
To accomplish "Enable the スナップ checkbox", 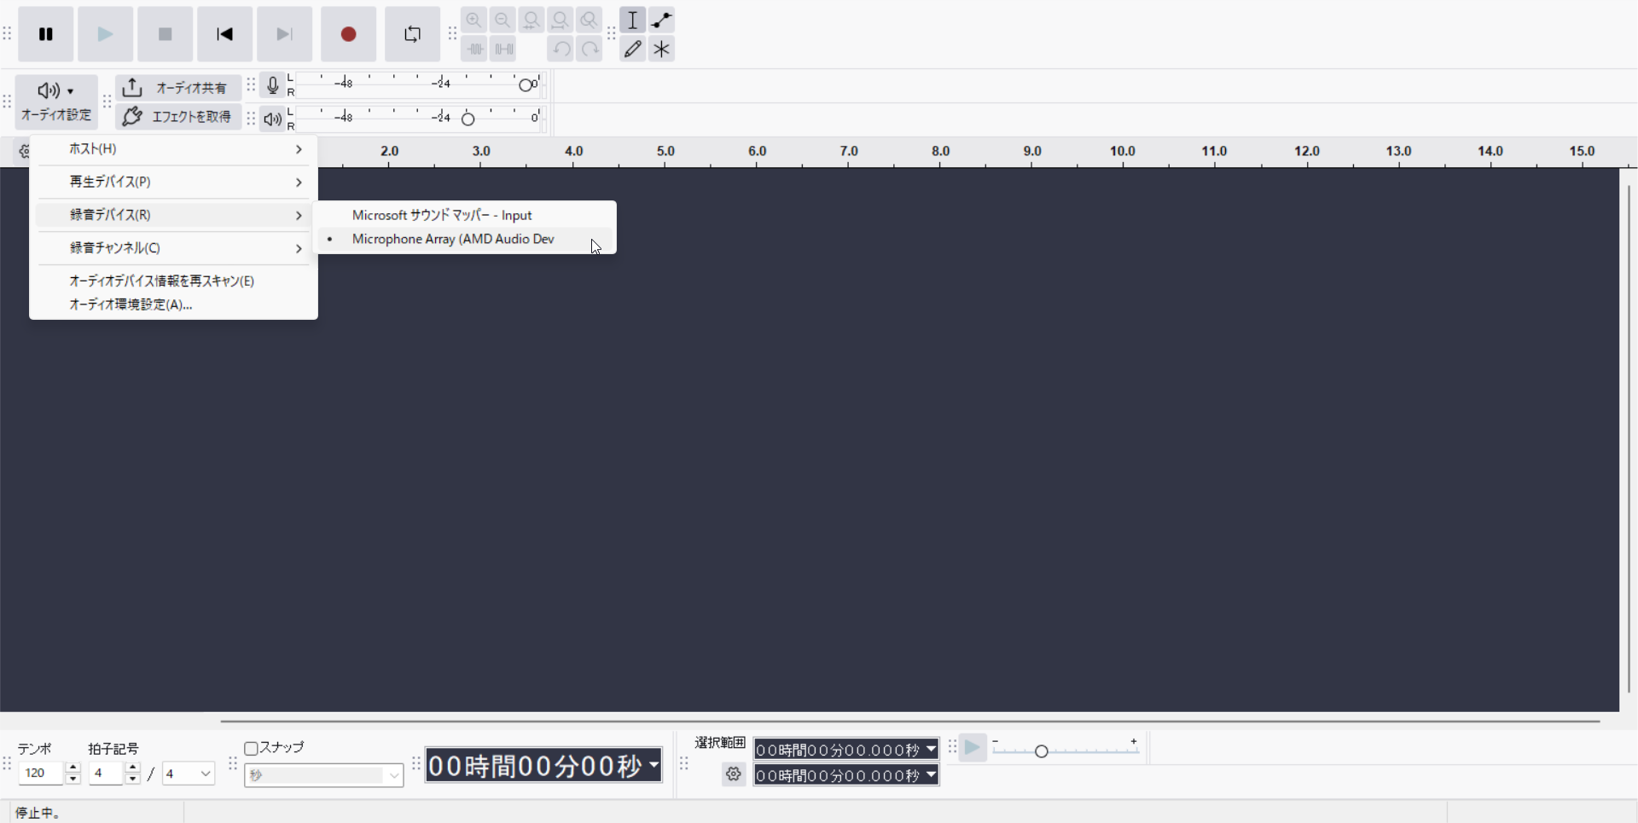I will click(x=252, y=748).
